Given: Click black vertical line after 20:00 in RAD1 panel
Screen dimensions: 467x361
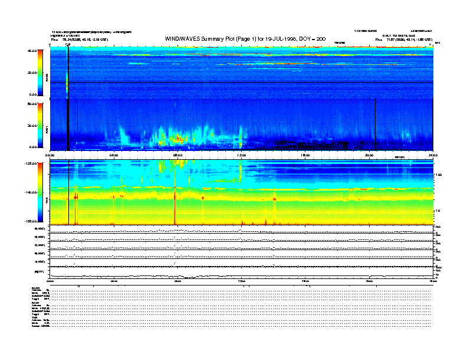Looking at the screenshot, I should [375, 124].
